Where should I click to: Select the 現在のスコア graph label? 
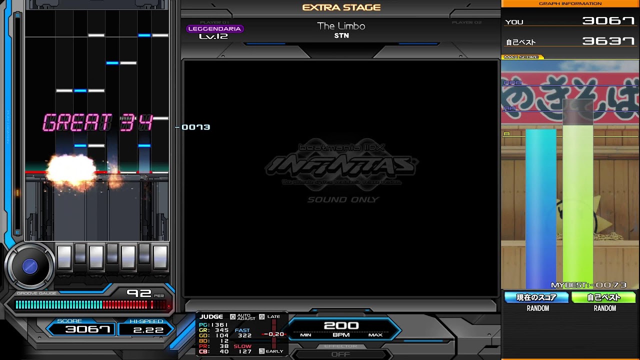pos(536,297)
